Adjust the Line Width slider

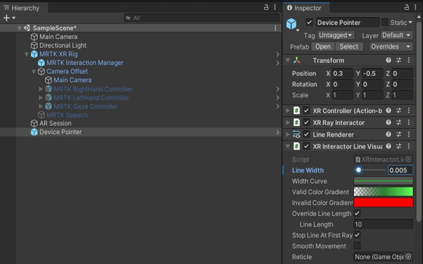coord(369,170)
